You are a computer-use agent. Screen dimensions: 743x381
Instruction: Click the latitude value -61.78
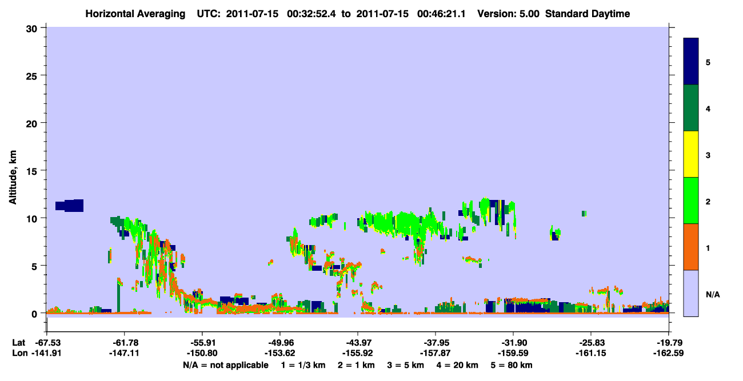[125, 343]
